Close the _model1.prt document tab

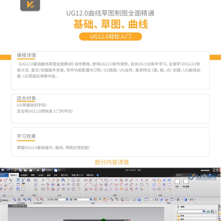[x=25, y=206]
